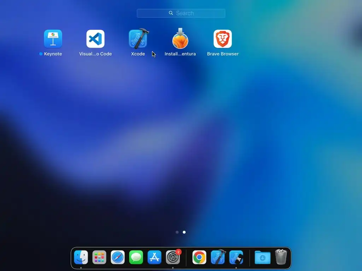Screen dimensions: 362x271
Task: Select the second Launchpad page dot
Action: click(x=184, y=232)
